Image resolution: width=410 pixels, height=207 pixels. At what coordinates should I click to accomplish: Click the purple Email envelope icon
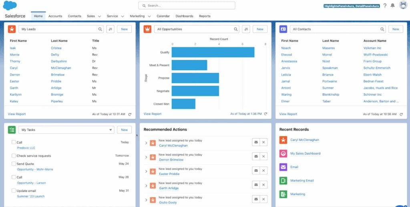click(283, 167)
